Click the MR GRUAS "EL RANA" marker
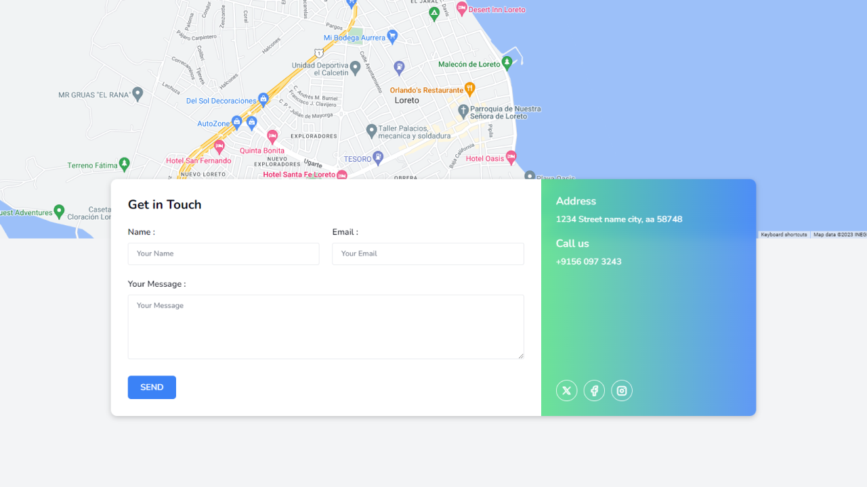The width and height of the screenshot is (867, 487). coord(138,93)
